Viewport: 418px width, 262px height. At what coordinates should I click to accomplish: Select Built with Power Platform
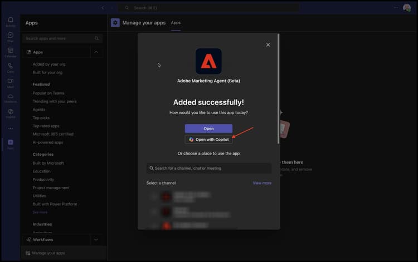55,204
